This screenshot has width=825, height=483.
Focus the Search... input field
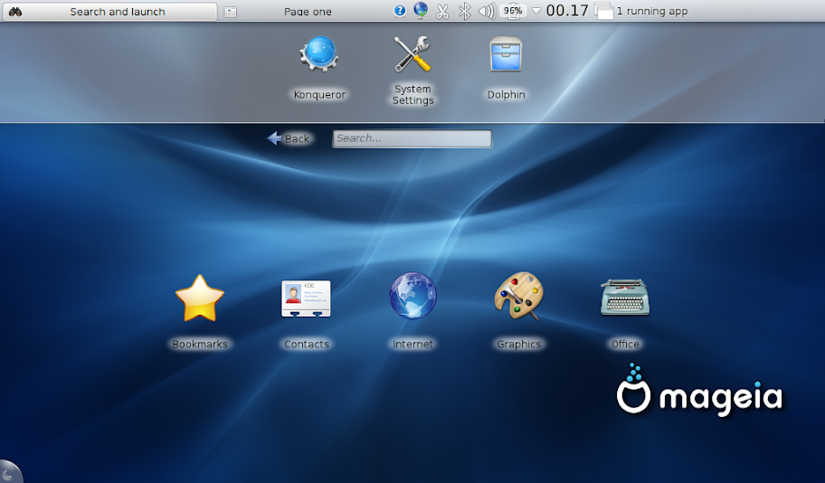(x=412, y=138)
